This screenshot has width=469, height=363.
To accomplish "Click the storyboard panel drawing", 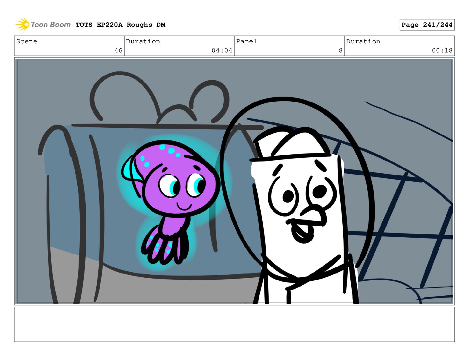I will [234, 181].
